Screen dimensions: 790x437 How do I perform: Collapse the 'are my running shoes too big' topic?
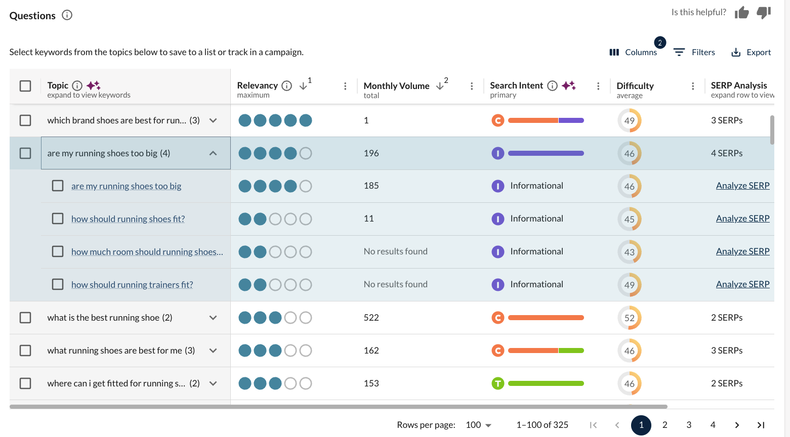point(213,153)
